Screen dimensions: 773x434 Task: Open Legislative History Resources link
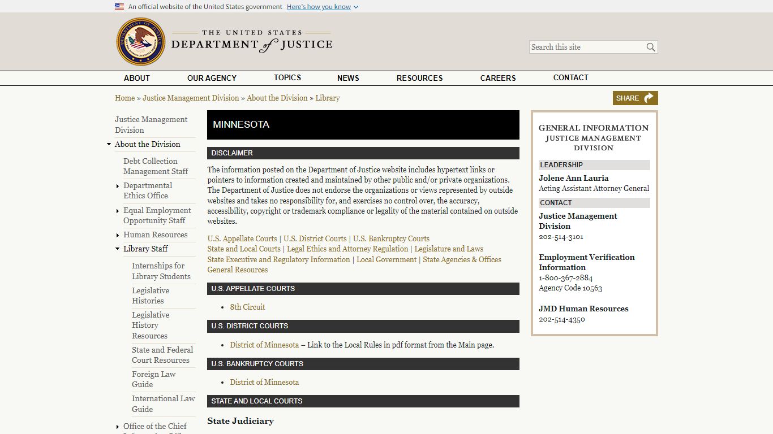point(151,325)
